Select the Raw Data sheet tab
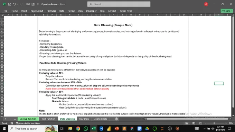The image size is (235, 132). pyautogui.click(x=84, y=119)
